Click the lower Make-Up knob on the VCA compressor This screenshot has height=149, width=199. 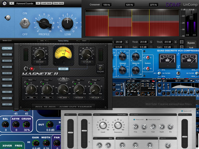click(x=136, y=70)
